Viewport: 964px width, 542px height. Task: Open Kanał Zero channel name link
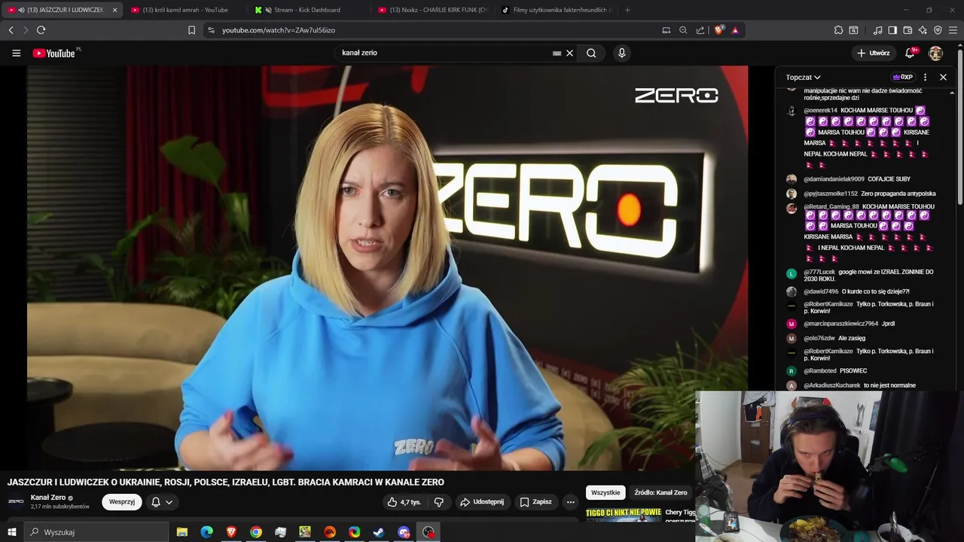[x=48, y=498]
